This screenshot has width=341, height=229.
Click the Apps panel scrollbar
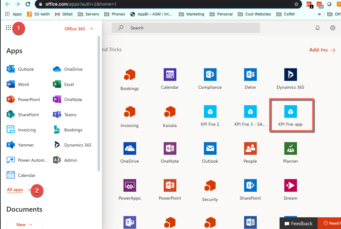(99, 104)
